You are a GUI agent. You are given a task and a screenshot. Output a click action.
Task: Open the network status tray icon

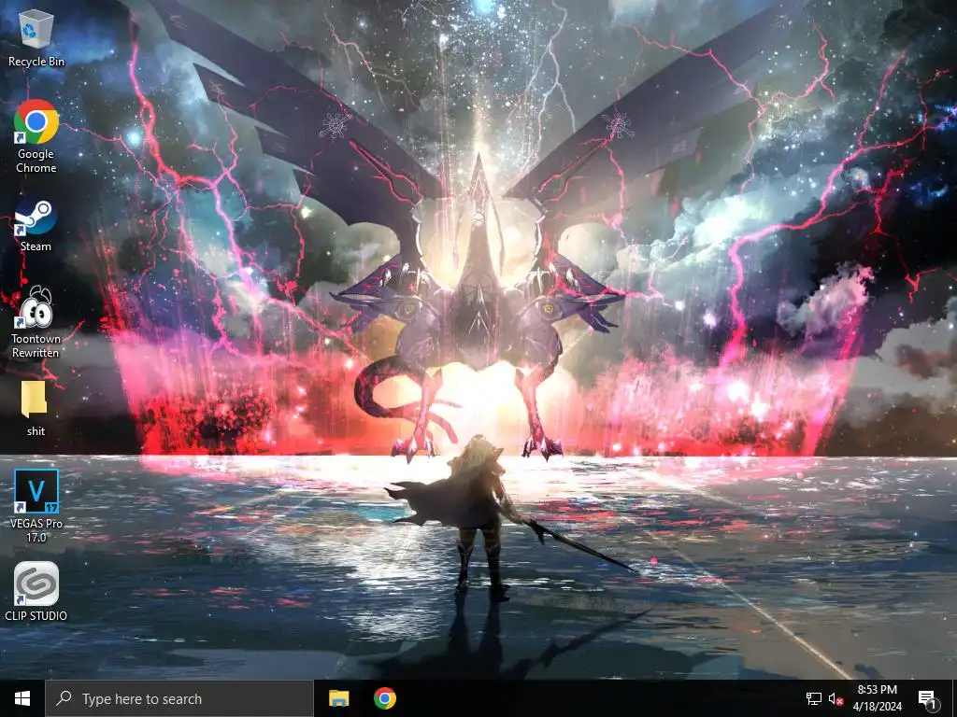tap(814, 698)
